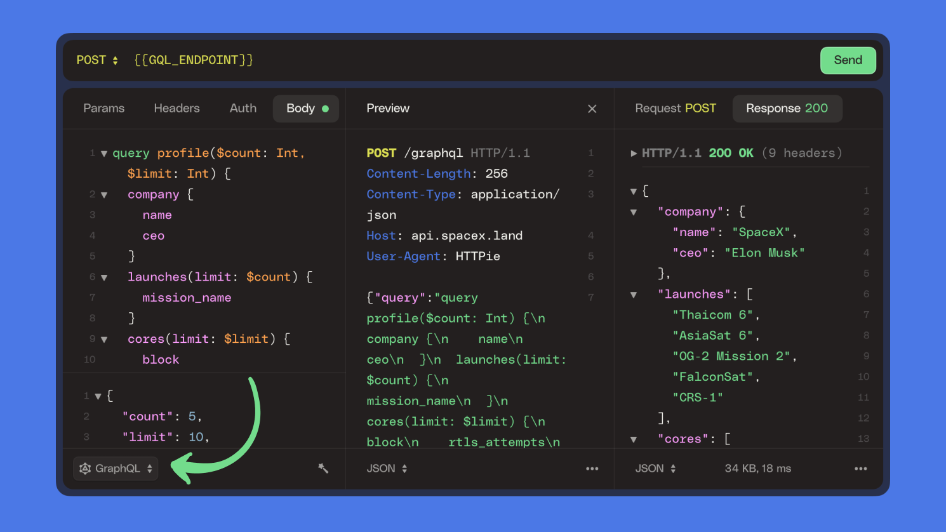Select the magic wand formatting tool
The height and width of the screenshot is (532, 946).
point(324,468)
